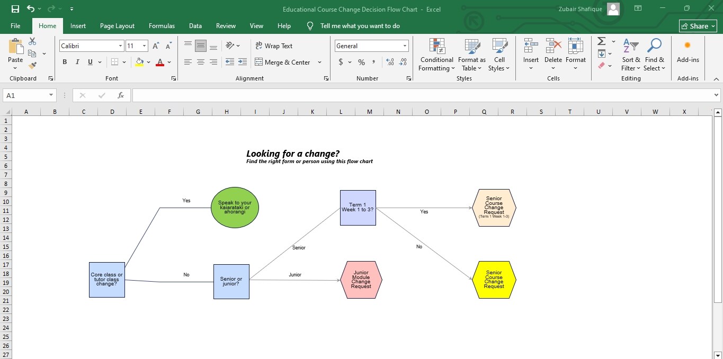723x359 pixels.
Task: Select Format as Table
Action: coord(471,55)
